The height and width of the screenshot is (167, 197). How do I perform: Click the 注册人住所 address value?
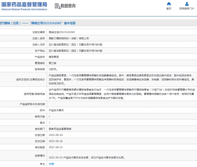[x=75, y=45]
